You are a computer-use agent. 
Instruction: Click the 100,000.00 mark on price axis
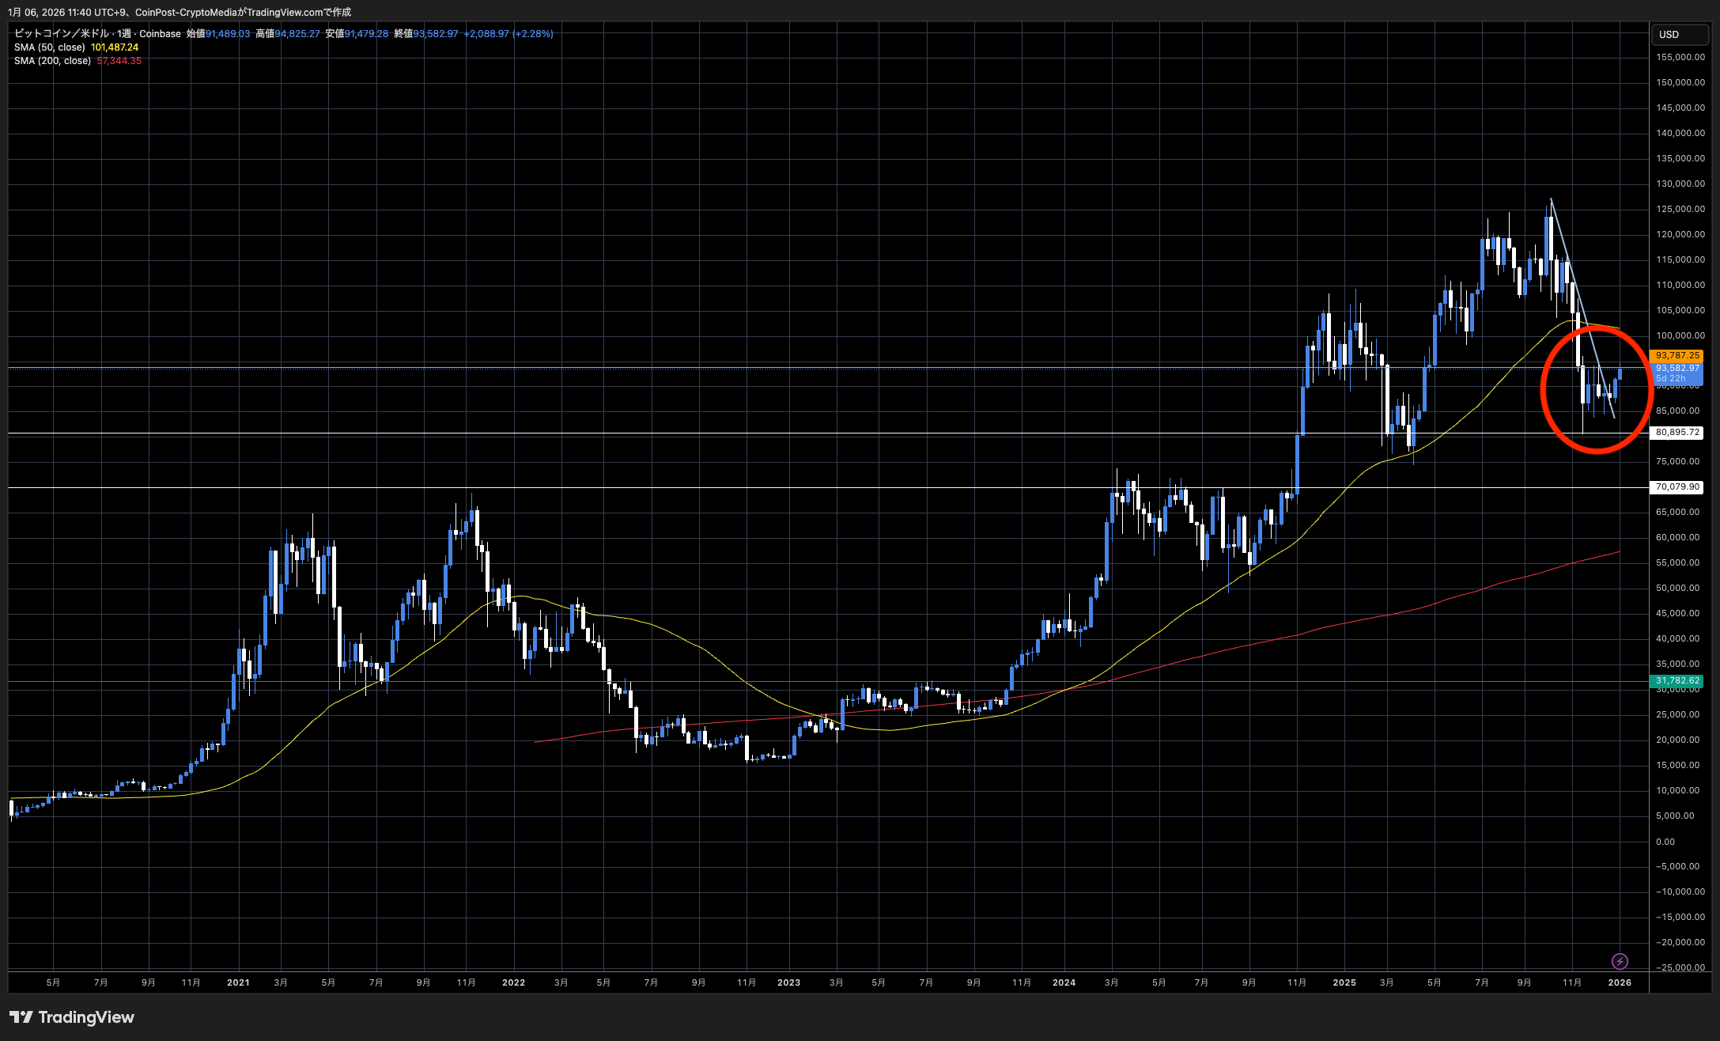coord(1680,335)
